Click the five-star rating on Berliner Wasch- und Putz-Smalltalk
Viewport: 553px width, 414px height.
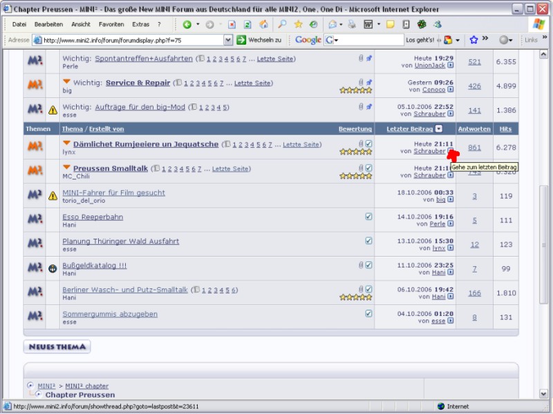click(x=355, y=297)
